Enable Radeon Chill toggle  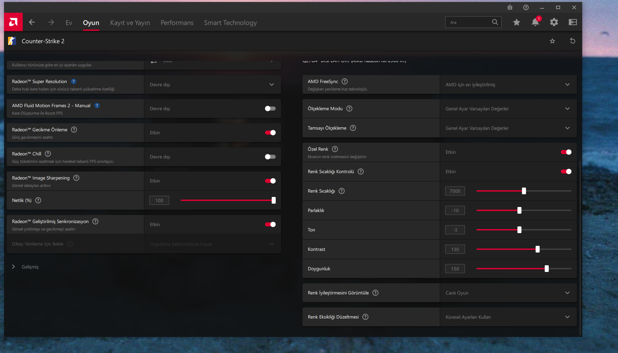coord(270,157)
